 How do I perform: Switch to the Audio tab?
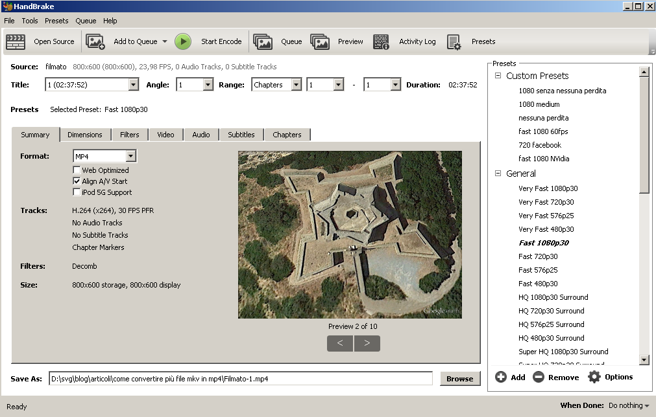pos(200,135)
